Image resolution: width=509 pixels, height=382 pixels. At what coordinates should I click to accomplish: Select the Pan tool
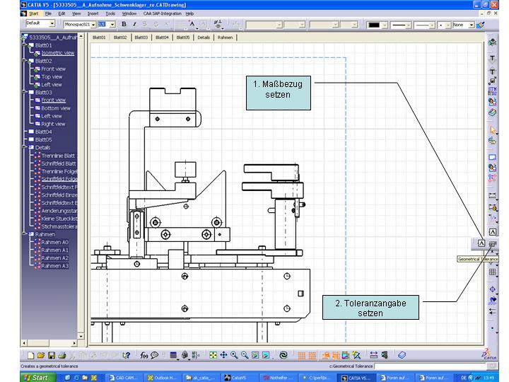coord(223,355)
